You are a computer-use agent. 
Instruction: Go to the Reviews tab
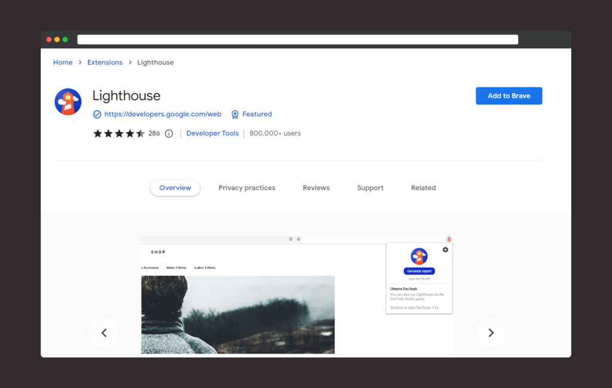[x=316, y=188]
